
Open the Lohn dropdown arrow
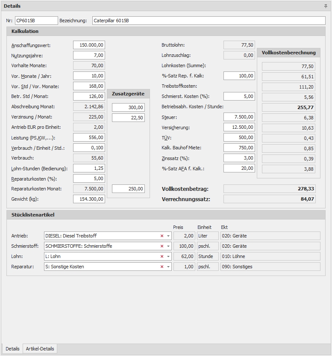(168, 256)
